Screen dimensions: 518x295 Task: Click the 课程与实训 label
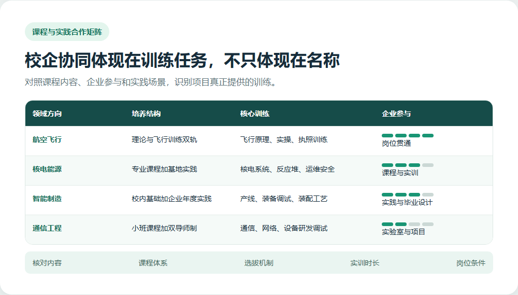click(x=400, y=173)
